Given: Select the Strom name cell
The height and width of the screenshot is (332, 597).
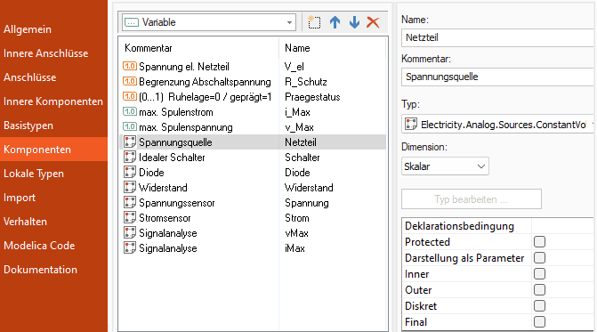Looking at the screenshot, I should (x=297, y=218).
